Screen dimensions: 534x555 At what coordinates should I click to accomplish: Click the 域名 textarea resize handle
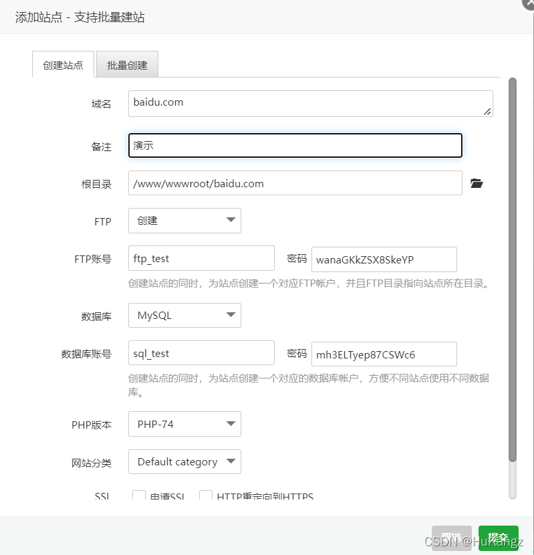pyautogui.click(x=487, y=112)
